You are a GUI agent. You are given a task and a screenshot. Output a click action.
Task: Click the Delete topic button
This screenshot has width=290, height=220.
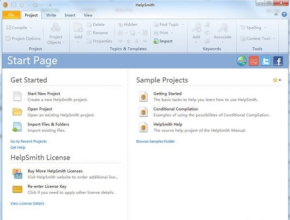point(96,24)
